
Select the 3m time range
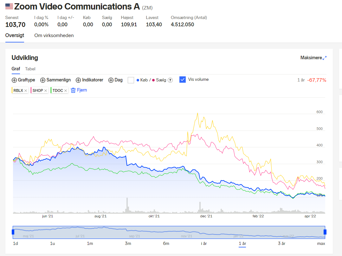coord(128,243)
